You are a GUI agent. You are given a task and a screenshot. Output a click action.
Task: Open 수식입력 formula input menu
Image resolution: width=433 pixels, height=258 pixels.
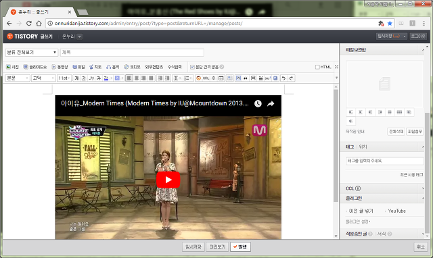click(175, 67)
